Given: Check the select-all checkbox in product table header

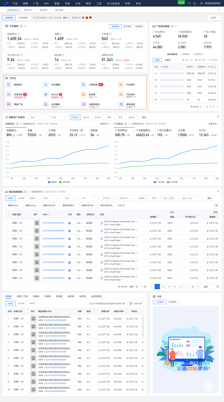Looking at the screenshot, I should pyautogui.click(x=9, y=215).
